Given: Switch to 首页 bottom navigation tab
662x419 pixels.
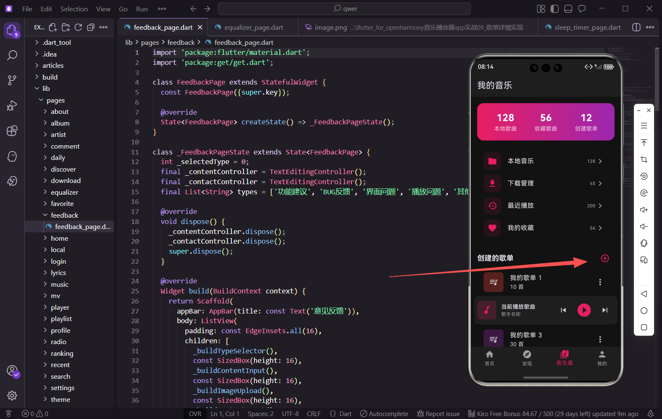Looking at the screenshot, I should point(489,358).
